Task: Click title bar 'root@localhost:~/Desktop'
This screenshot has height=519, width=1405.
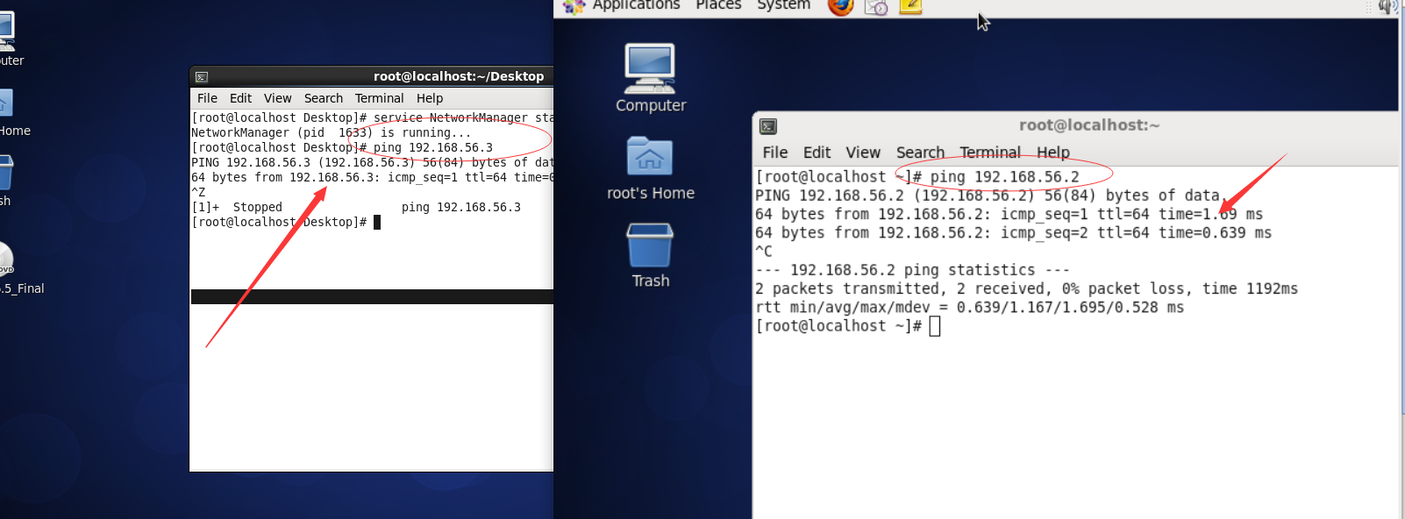Action: (x=459, y=76)
